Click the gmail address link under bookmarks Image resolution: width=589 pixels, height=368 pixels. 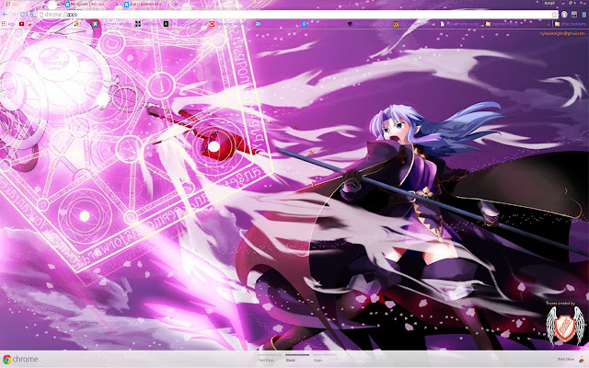[x=562, y=33]
